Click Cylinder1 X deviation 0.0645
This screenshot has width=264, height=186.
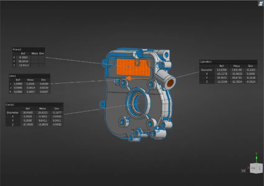[251, 74]
